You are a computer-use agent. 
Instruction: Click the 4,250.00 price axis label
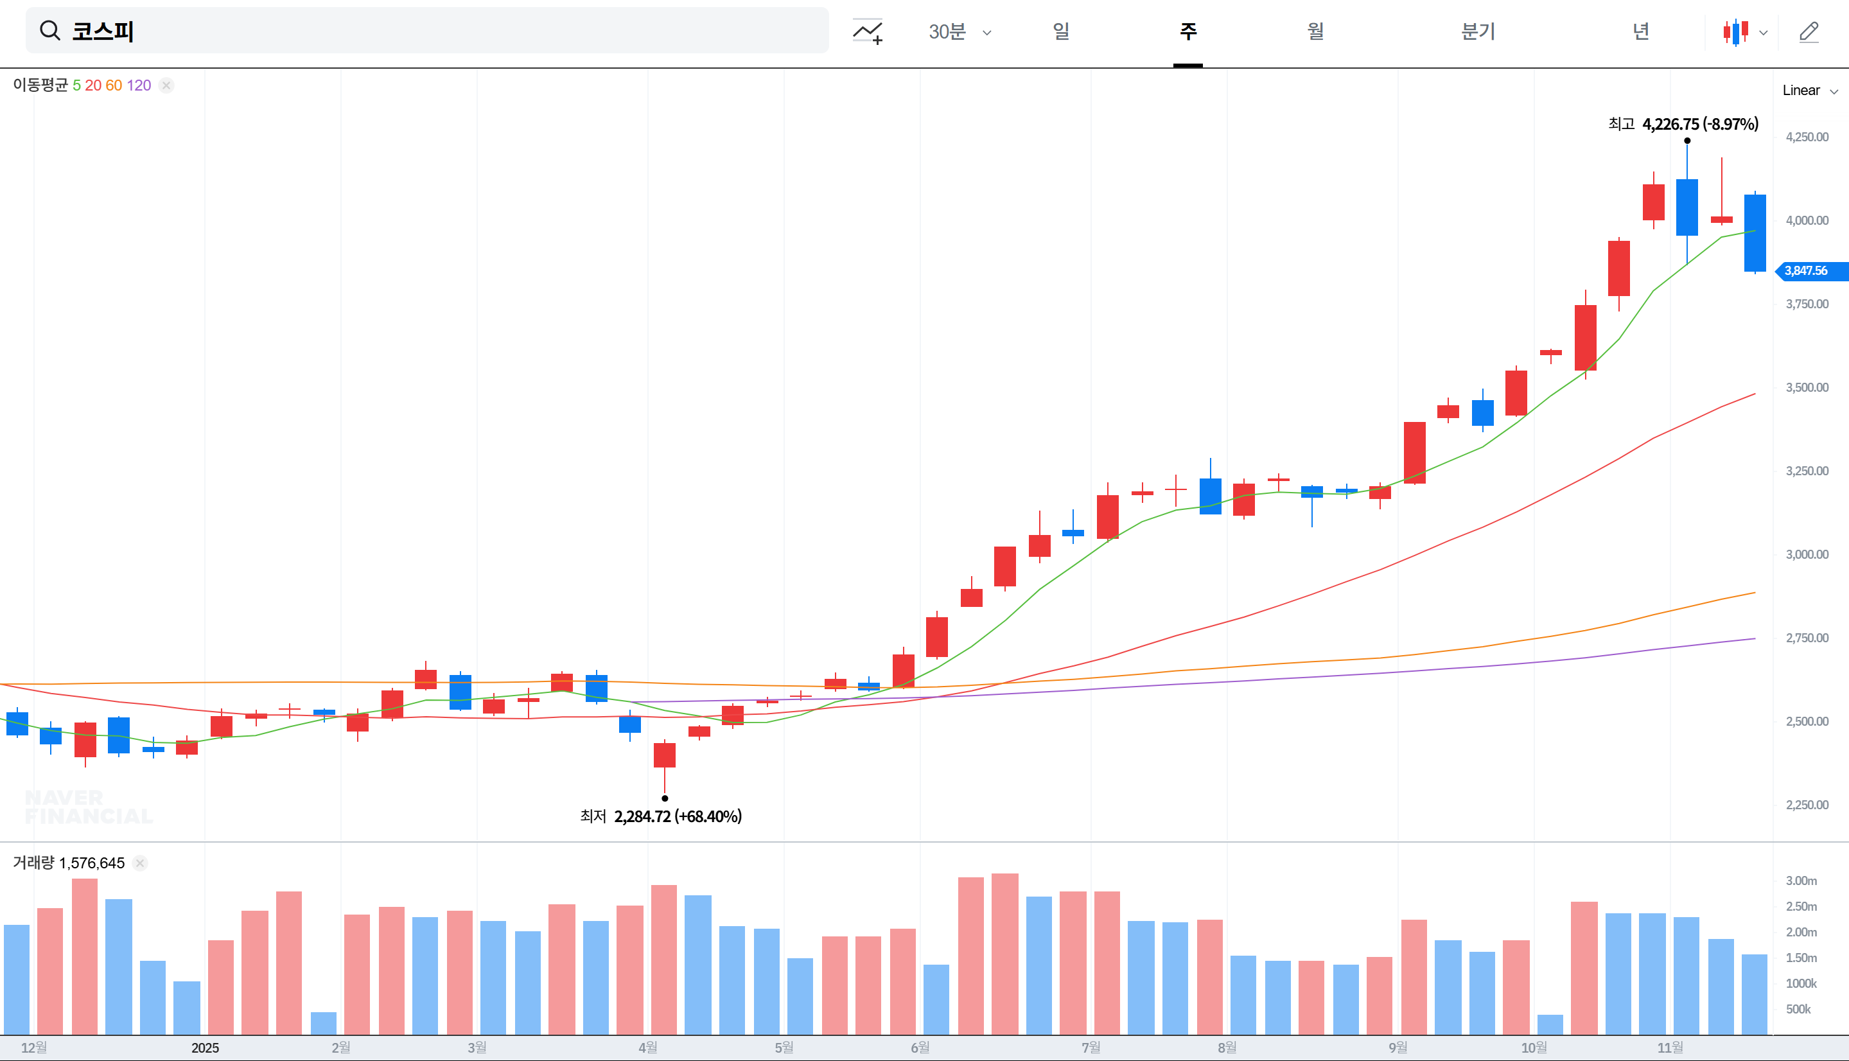point(1807,137)
